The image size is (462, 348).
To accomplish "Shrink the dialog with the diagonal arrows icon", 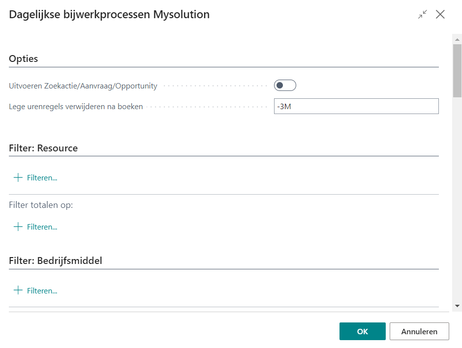I will click(x=423, y=14).
